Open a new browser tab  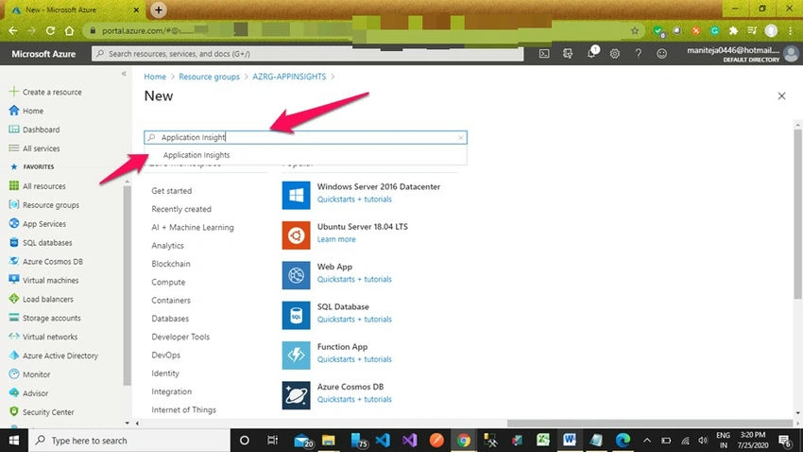159,9
